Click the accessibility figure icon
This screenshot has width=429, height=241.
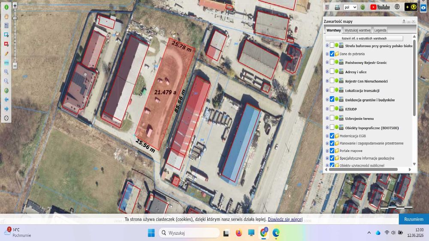pos(397,7)
